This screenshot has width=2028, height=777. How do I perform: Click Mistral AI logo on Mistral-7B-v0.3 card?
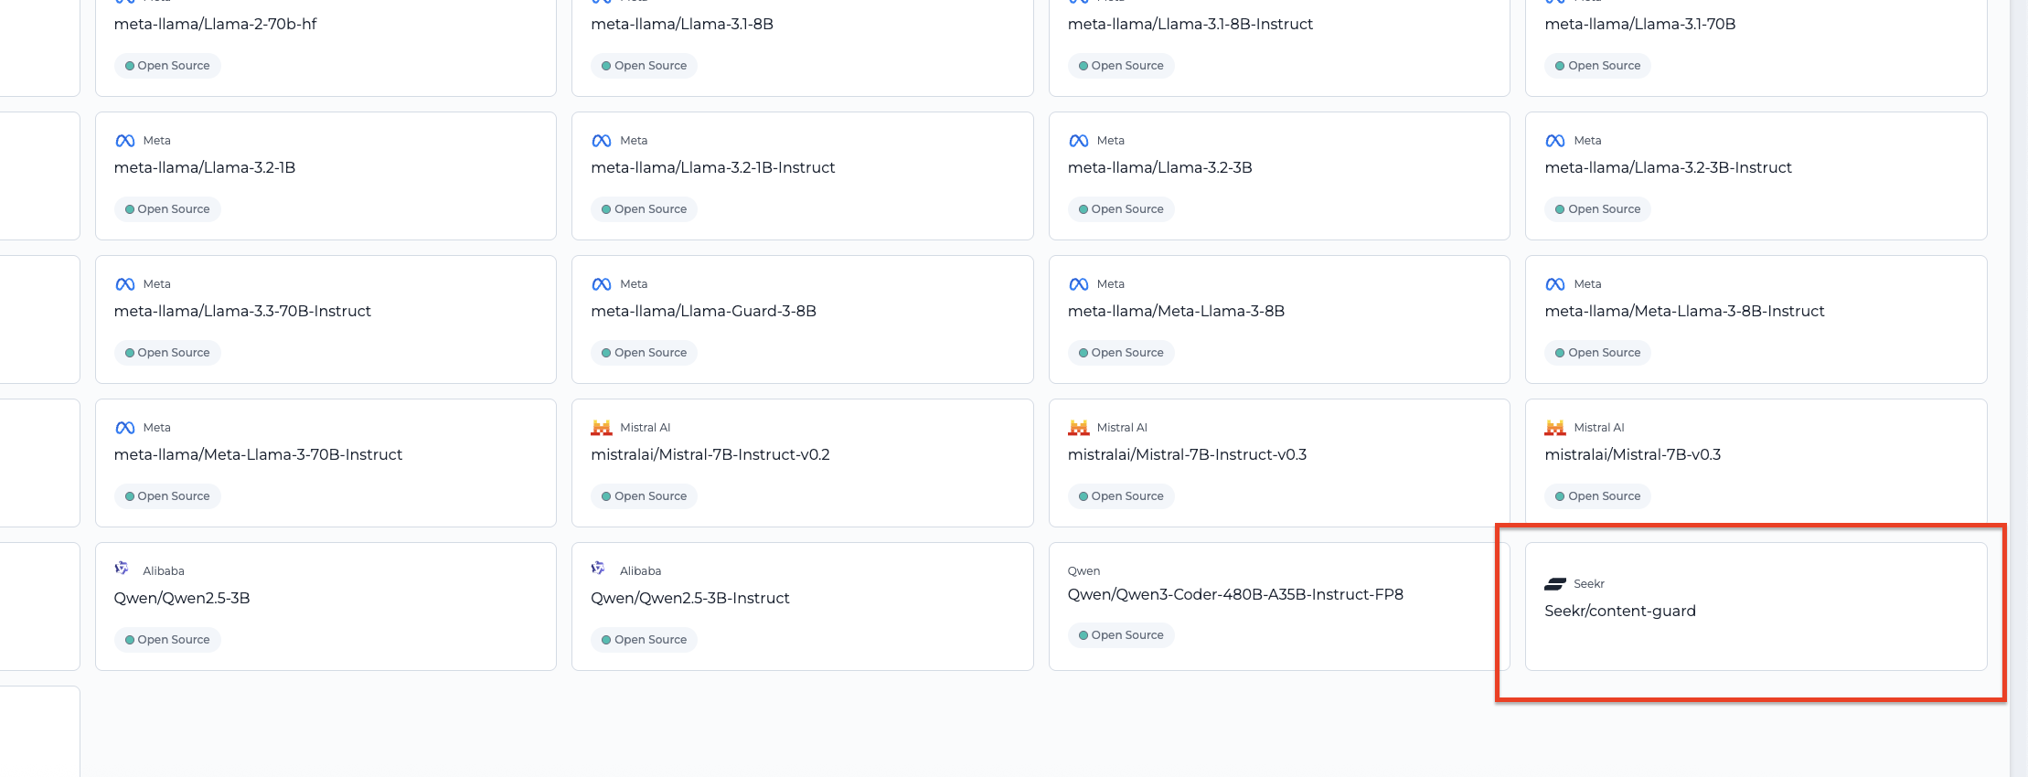[x=1555, y=428]
